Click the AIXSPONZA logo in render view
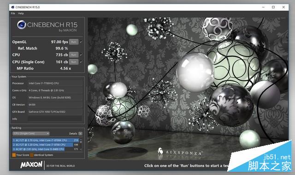This screenshot has height=175, width=295. [x=180, y=152]
